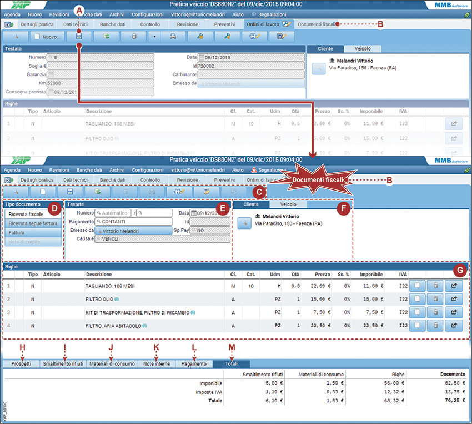Image resolution: width=472 pixels, height=424 pixels.
Task: Open Agenda menu in lower window
Action: [12, 170]
